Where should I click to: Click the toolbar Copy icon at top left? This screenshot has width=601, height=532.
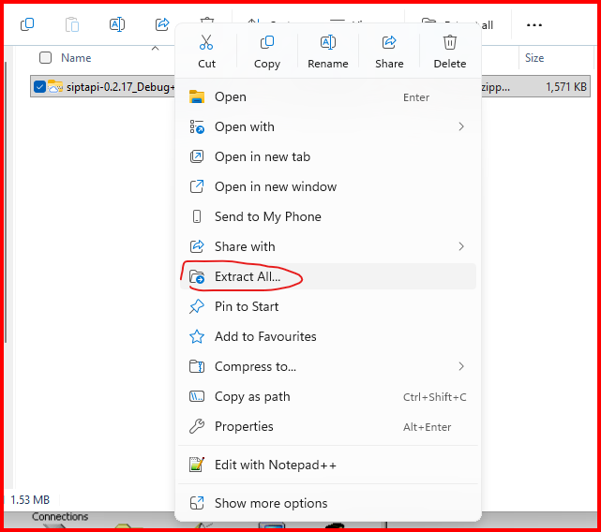pyautogui.click(x=27, y=25)
